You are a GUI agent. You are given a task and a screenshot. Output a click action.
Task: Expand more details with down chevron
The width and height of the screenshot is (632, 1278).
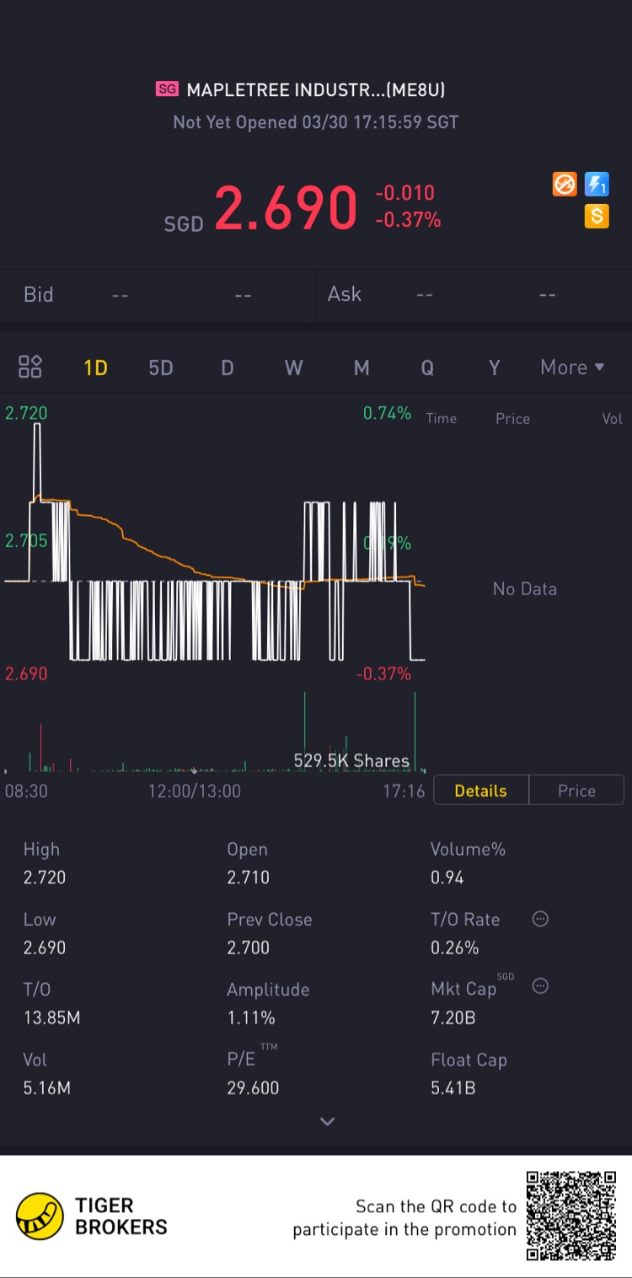click(x=328, y=1121)
